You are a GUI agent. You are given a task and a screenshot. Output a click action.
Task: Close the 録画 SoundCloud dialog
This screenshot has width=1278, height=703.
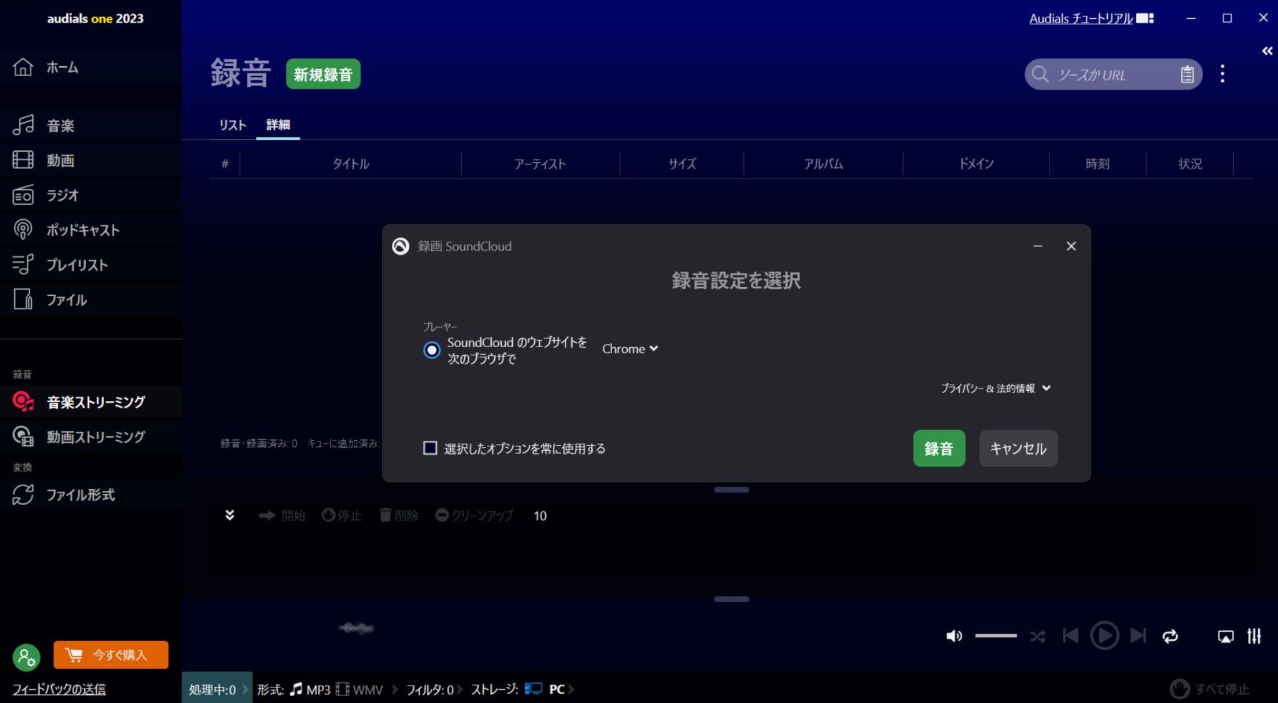pyautogui.click(x=1071, y=246)
